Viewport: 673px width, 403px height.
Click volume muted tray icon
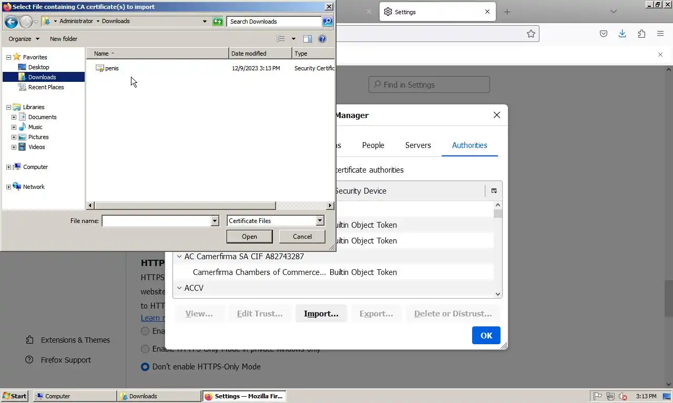click(x=623, y=396)
